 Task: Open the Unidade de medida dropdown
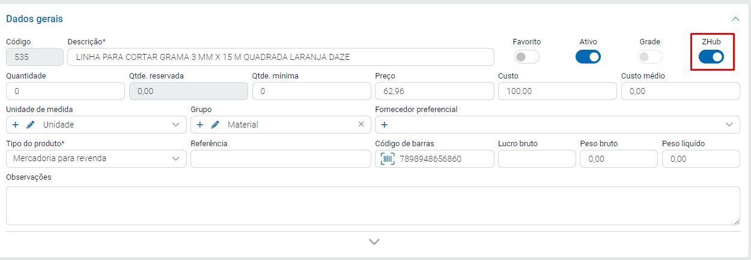(175, 125)
